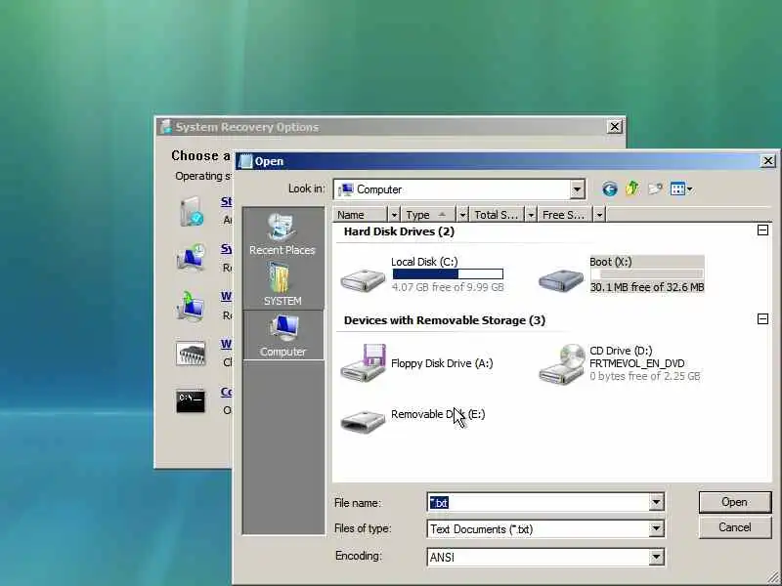
Task: Open Total Size column filter arrow
Action: (531, 215)
